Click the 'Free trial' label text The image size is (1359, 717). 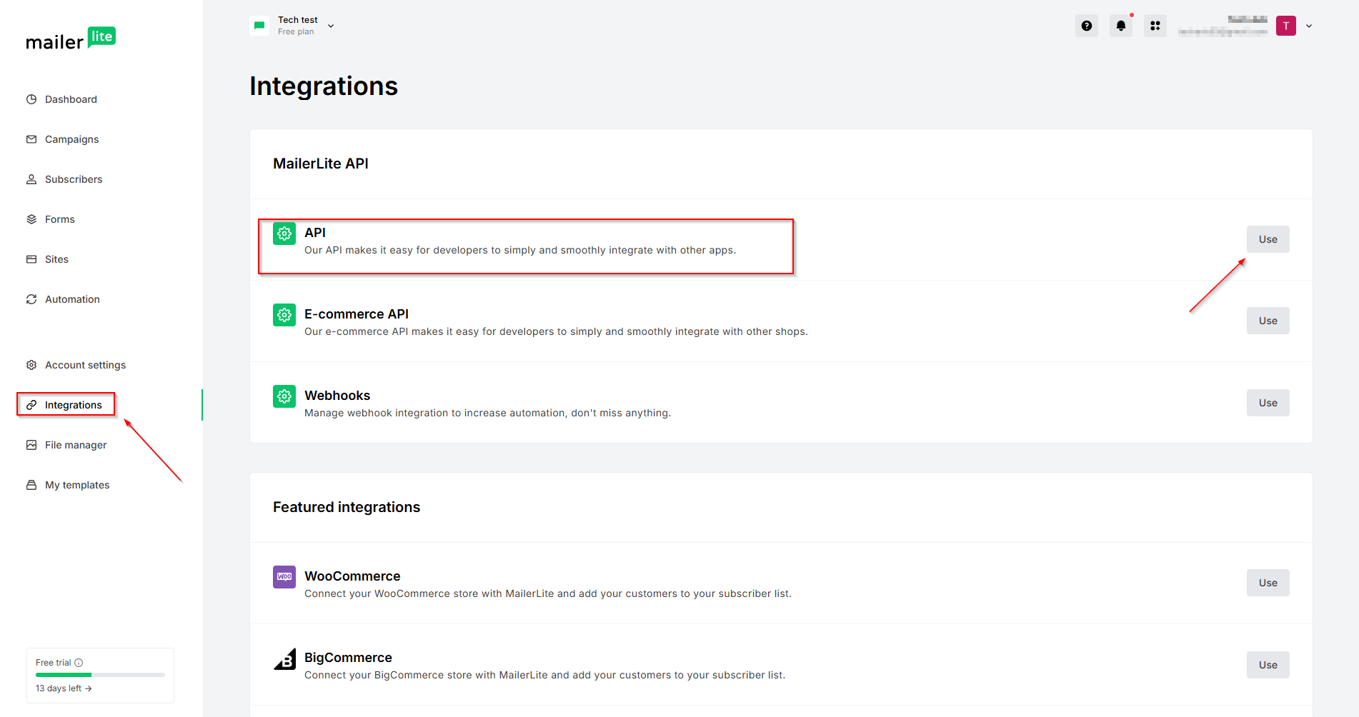coord(54,663)
